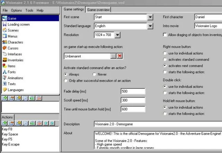The height and width of the screenshot is (153, 222).
Task: Clear start-up action with the red X icon
Action: 120,56
